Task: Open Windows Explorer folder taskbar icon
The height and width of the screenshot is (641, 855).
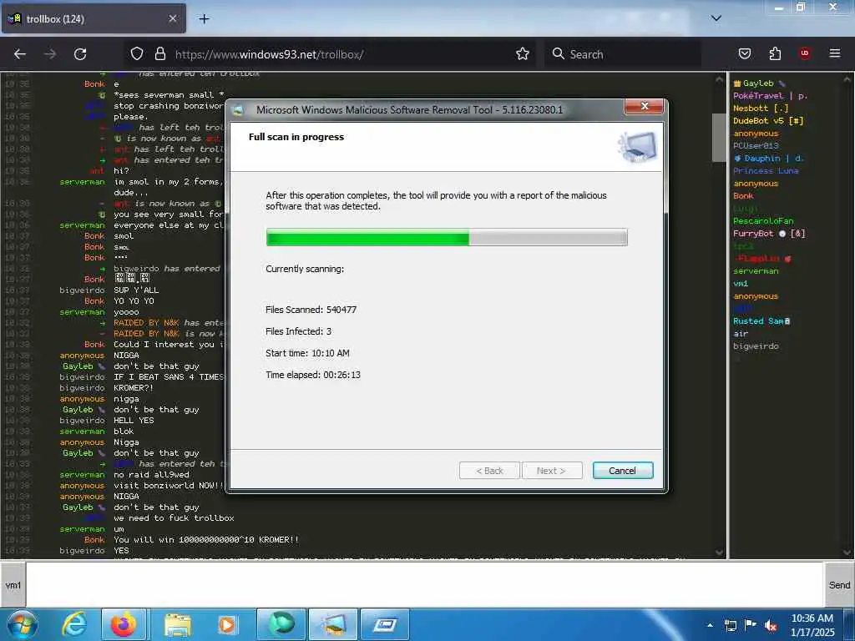Action: 177,624
